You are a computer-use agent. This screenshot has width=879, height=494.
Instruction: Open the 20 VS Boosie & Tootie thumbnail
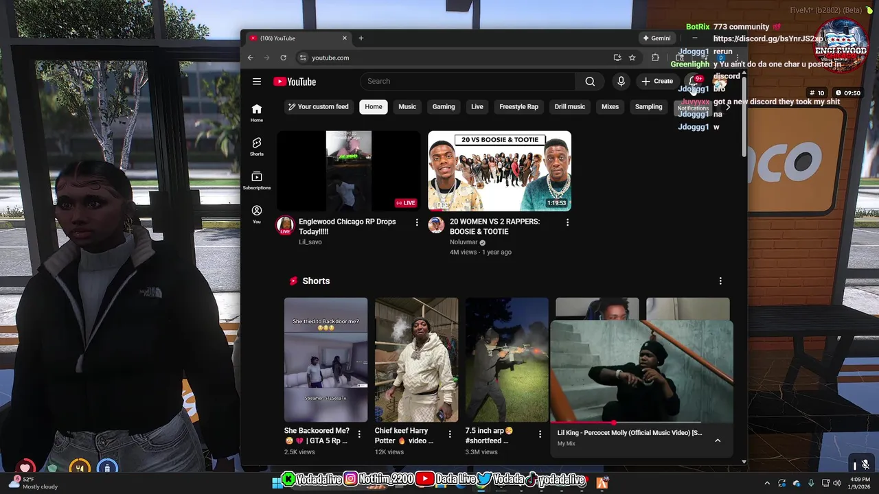tap(499, 171)
